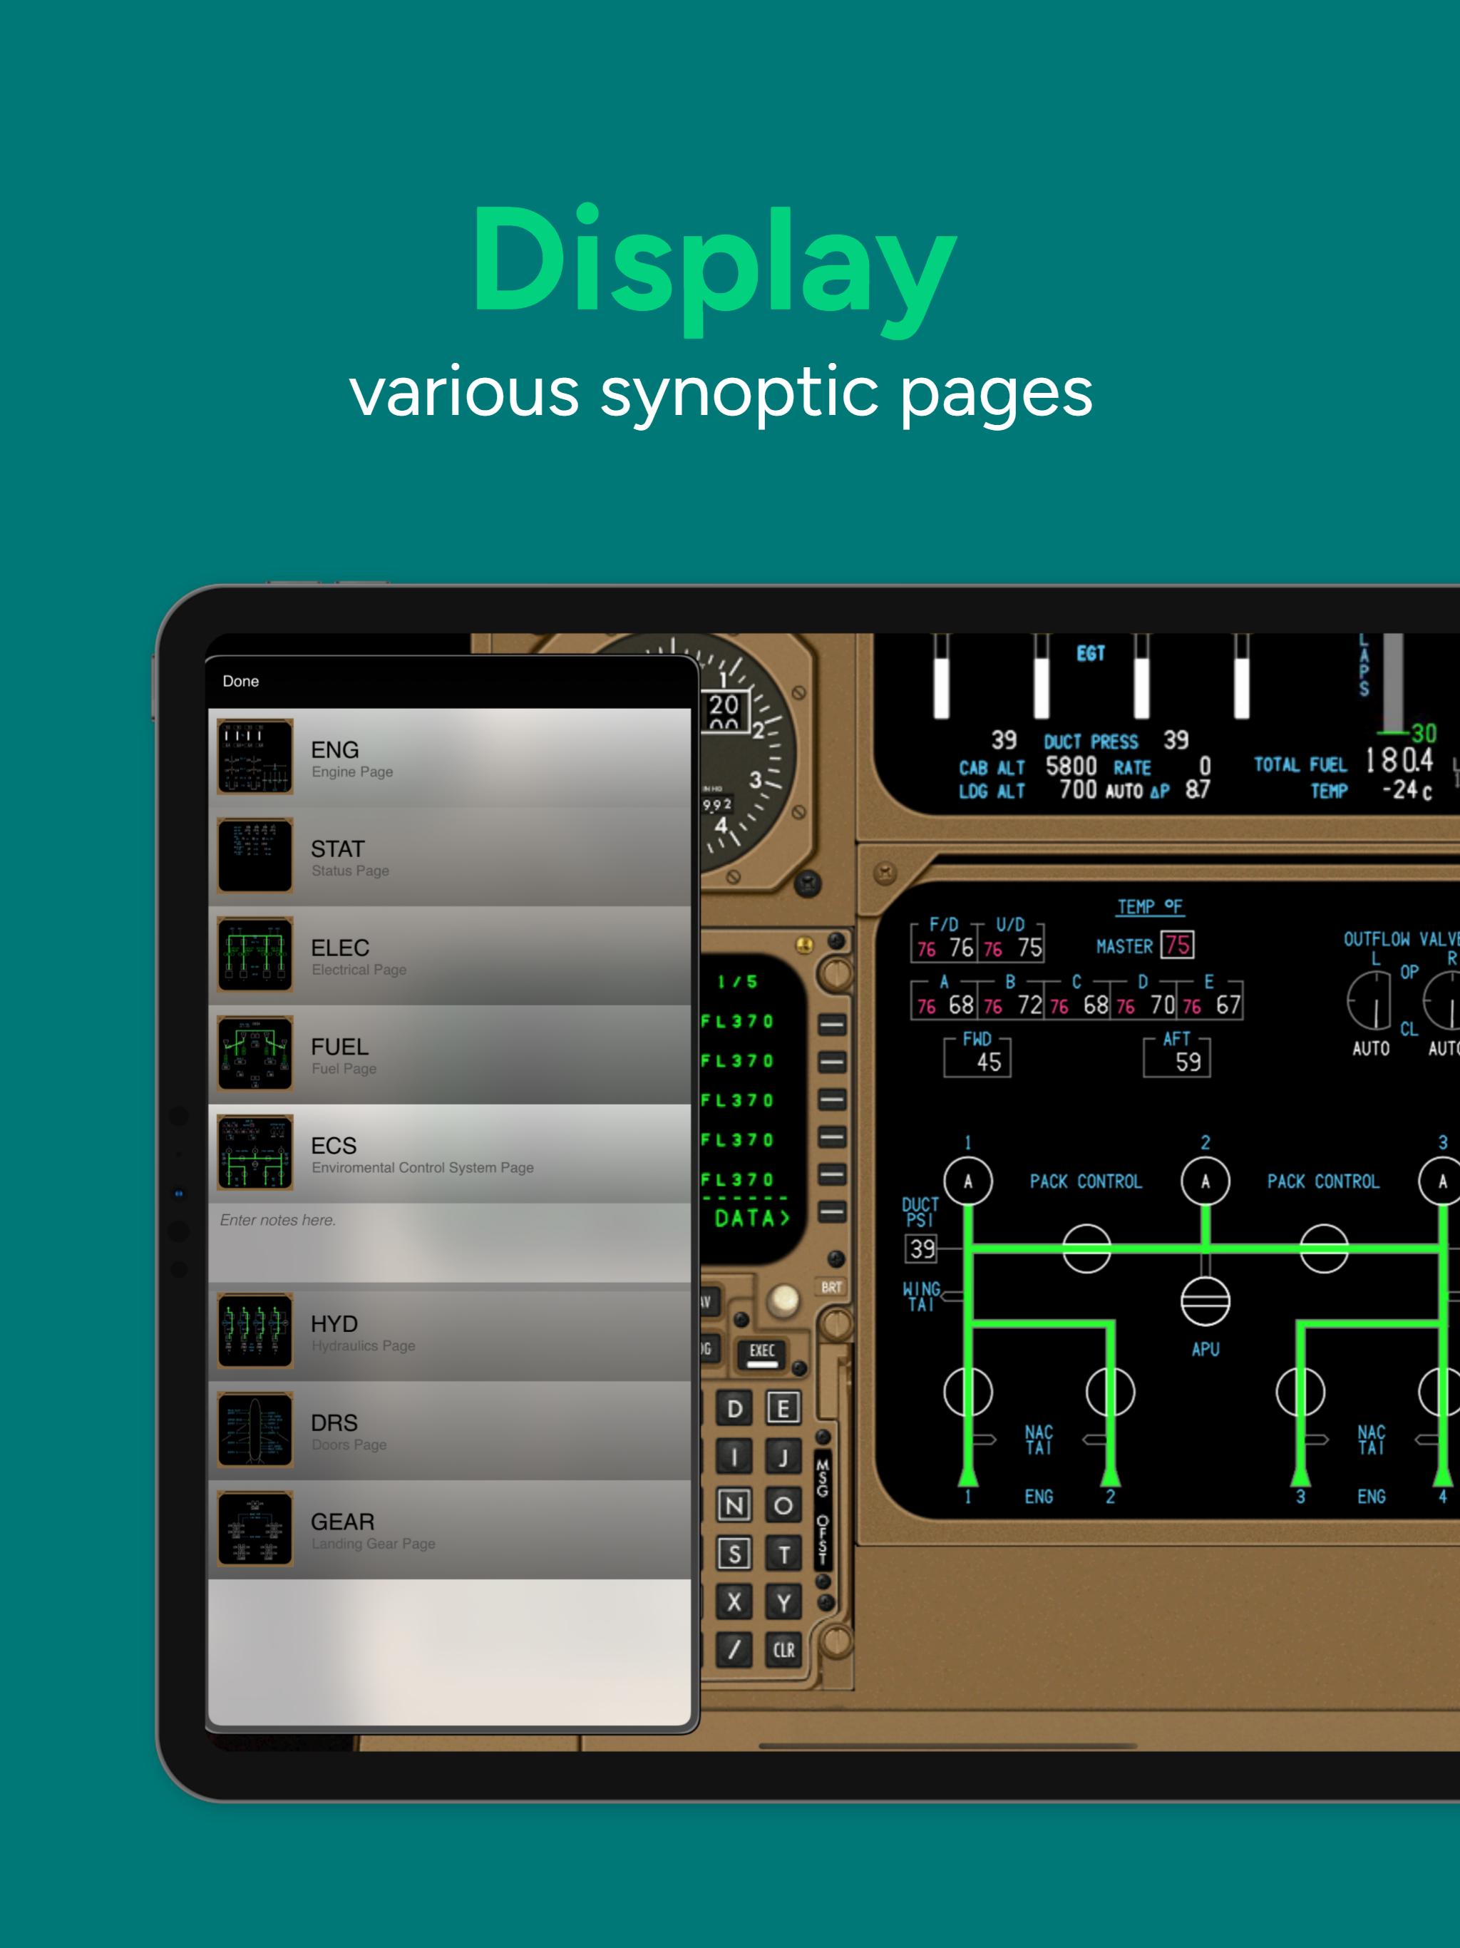
Task: Tap the D key on CDU keypad
Action: point(734,1408)
